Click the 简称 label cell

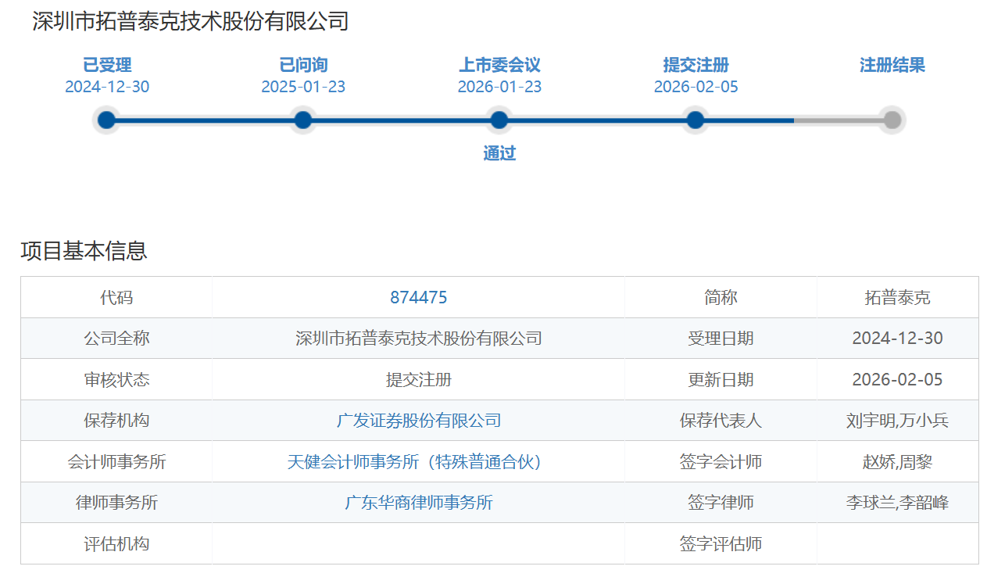[x=721, y=297]
